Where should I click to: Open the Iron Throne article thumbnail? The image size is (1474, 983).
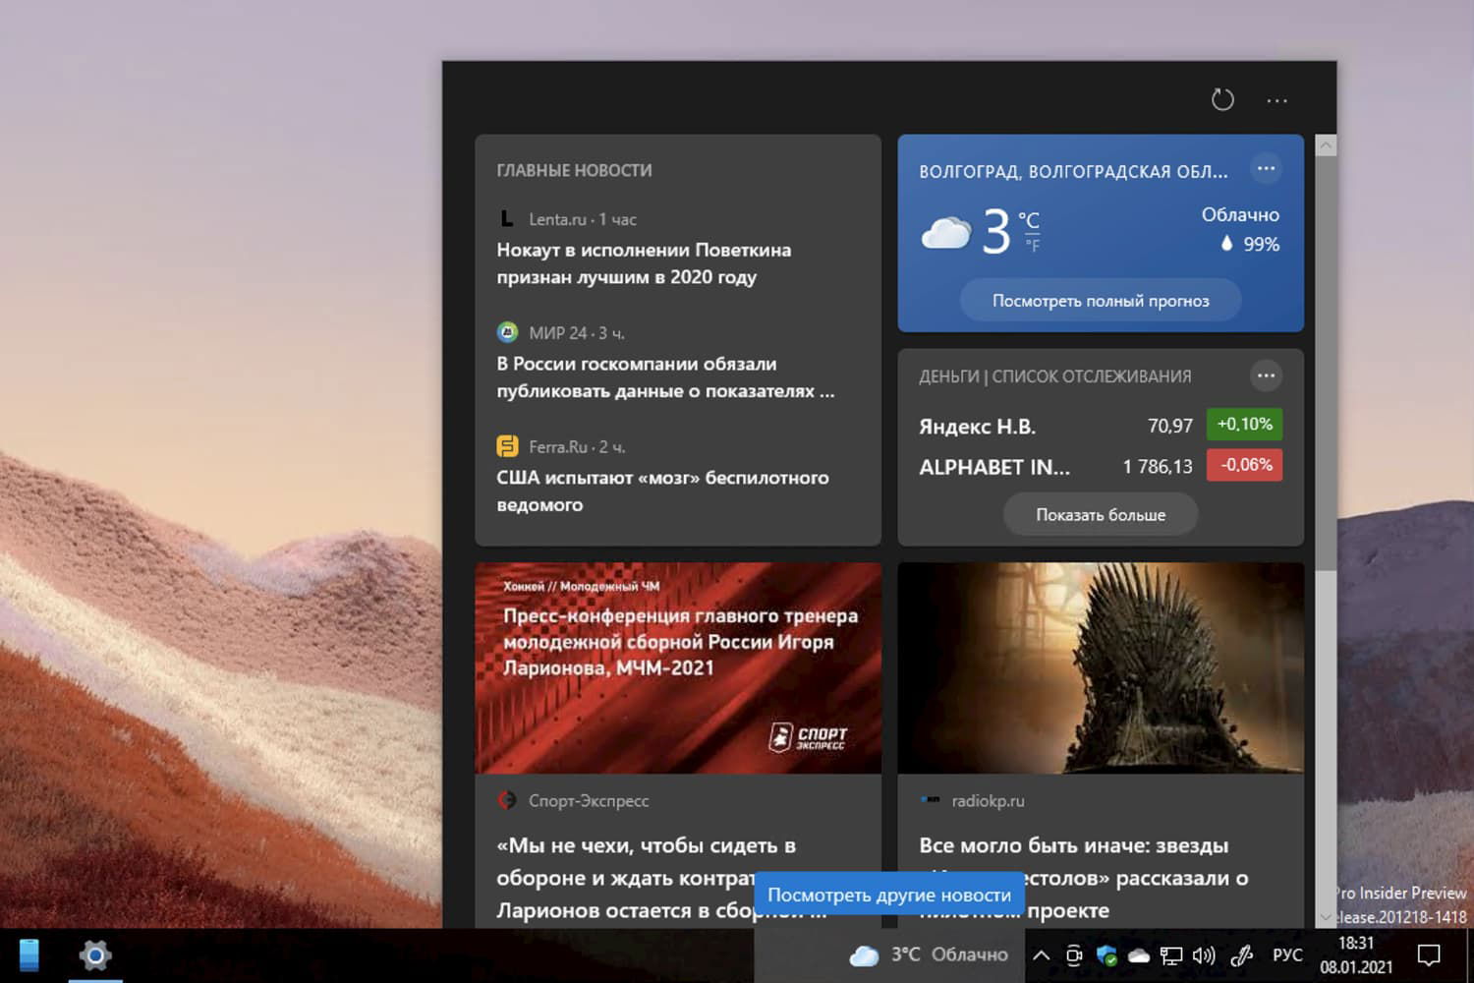click(1100, 668)
